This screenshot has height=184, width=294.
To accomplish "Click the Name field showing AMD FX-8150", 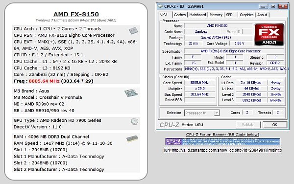I will click(218, 25).
